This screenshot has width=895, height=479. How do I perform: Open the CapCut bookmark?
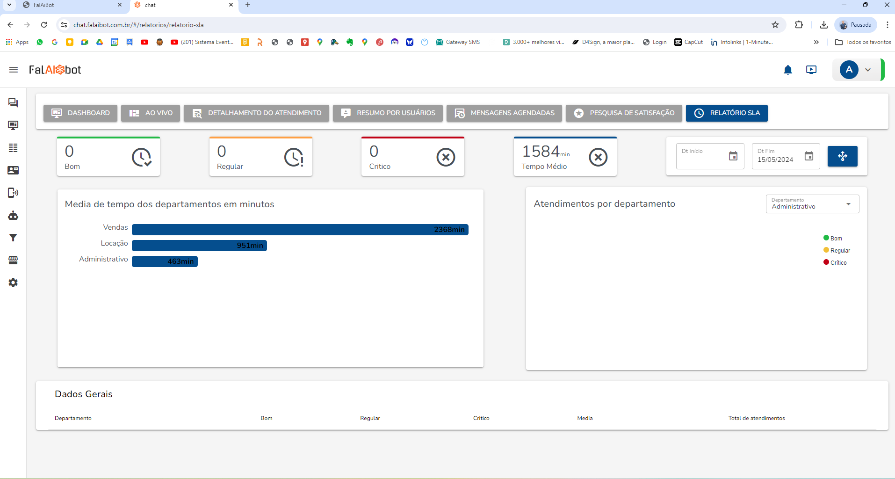689,42
